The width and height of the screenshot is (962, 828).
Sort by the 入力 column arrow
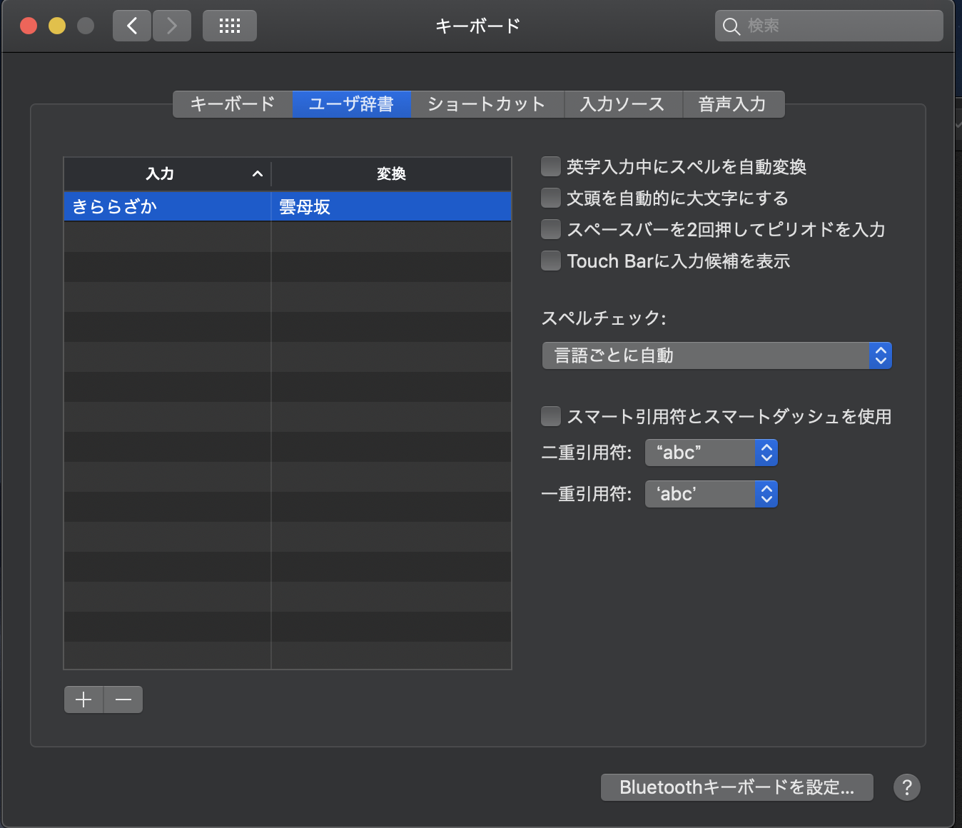click(258, 173)
